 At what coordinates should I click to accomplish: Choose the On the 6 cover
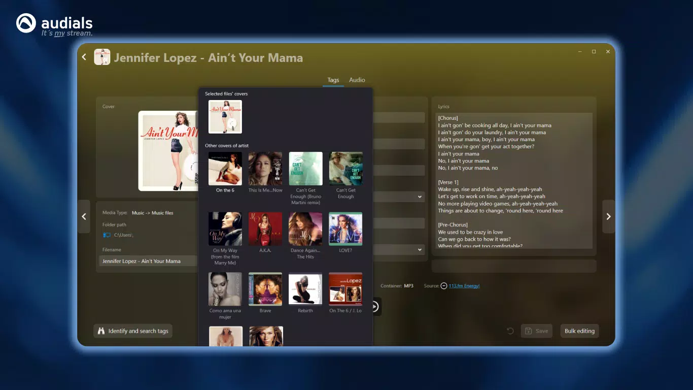point(225,169)
